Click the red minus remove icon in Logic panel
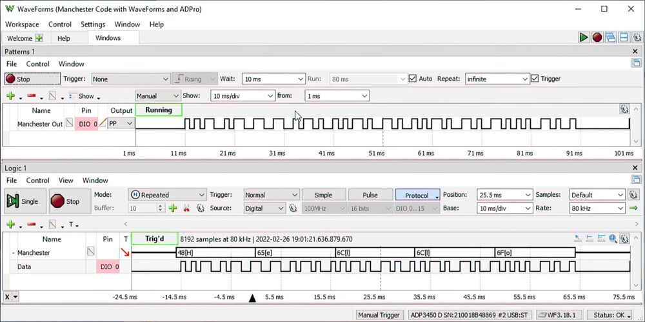 click(31, 225)
